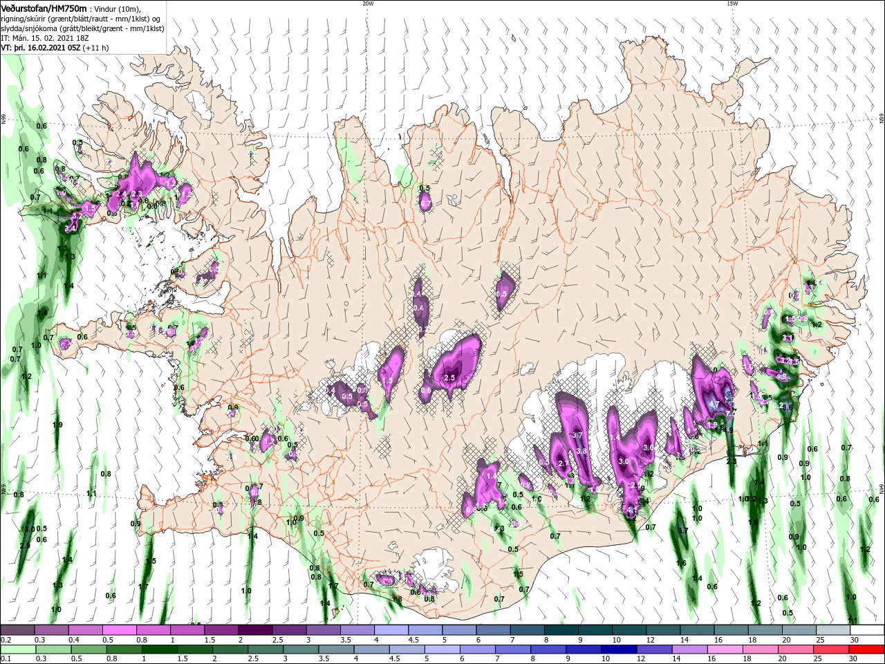This screenshot has width=885, height=664.
Task: Click the 3–3.5 snow legend swatch
Action: [x=323, y=630]
